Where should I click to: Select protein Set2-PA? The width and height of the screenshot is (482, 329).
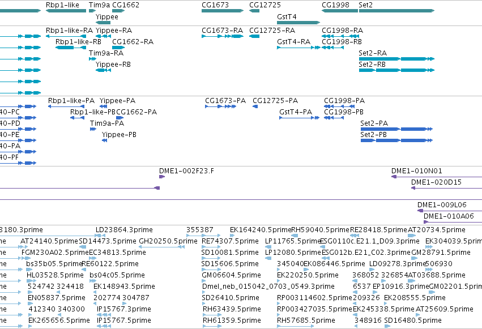(x=396, y=129)
